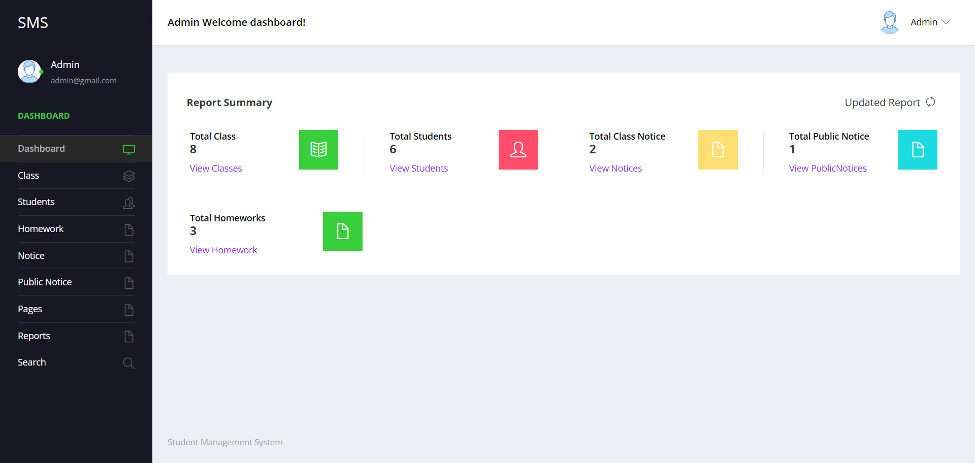Click the green Total Homeworks document icon

[x=342, y=231]
